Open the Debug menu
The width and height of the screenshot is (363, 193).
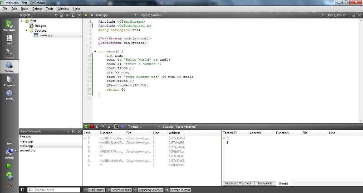pyautogui.click(x=37, y=9)
